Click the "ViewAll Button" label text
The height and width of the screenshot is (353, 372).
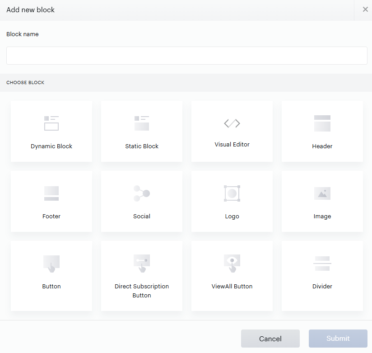click(232, 287)
